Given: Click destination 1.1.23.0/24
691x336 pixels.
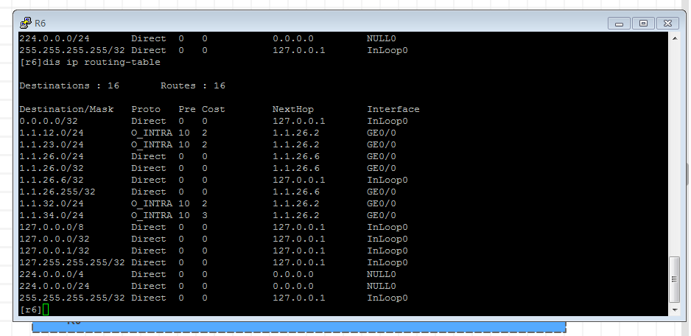Looking at the screenshot, I should 52,144.
